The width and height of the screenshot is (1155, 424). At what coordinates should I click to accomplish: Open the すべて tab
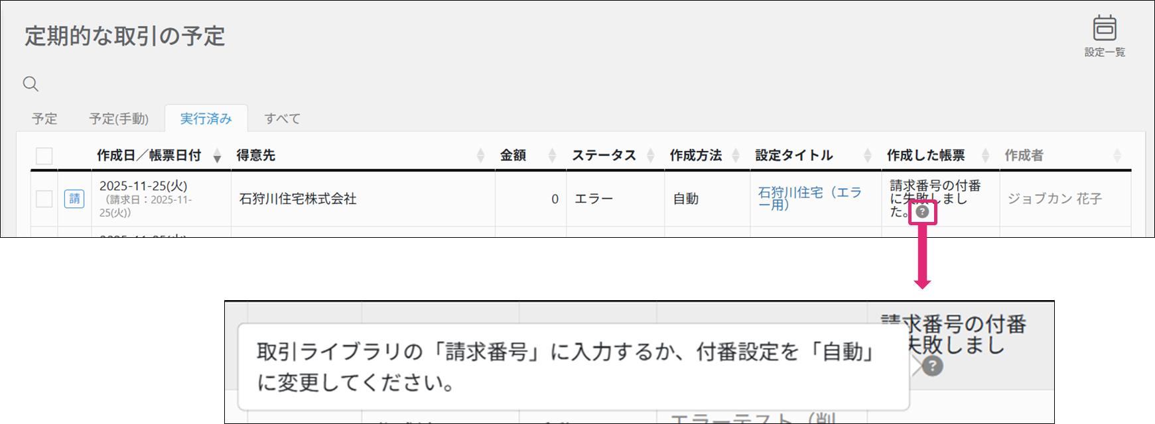point(282,119)
